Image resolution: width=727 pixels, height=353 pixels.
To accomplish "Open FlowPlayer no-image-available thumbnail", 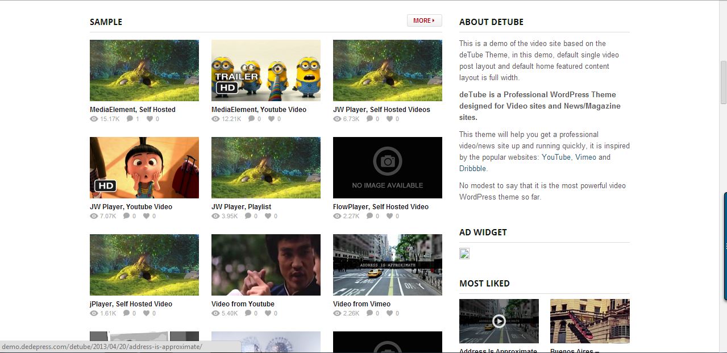I will pos(388,168).
